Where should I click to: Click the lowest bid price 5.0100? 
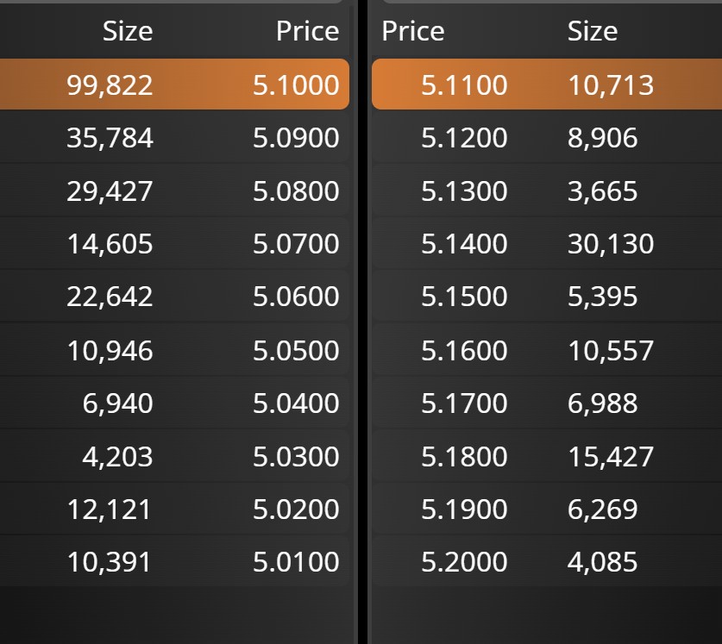(296, 562)
